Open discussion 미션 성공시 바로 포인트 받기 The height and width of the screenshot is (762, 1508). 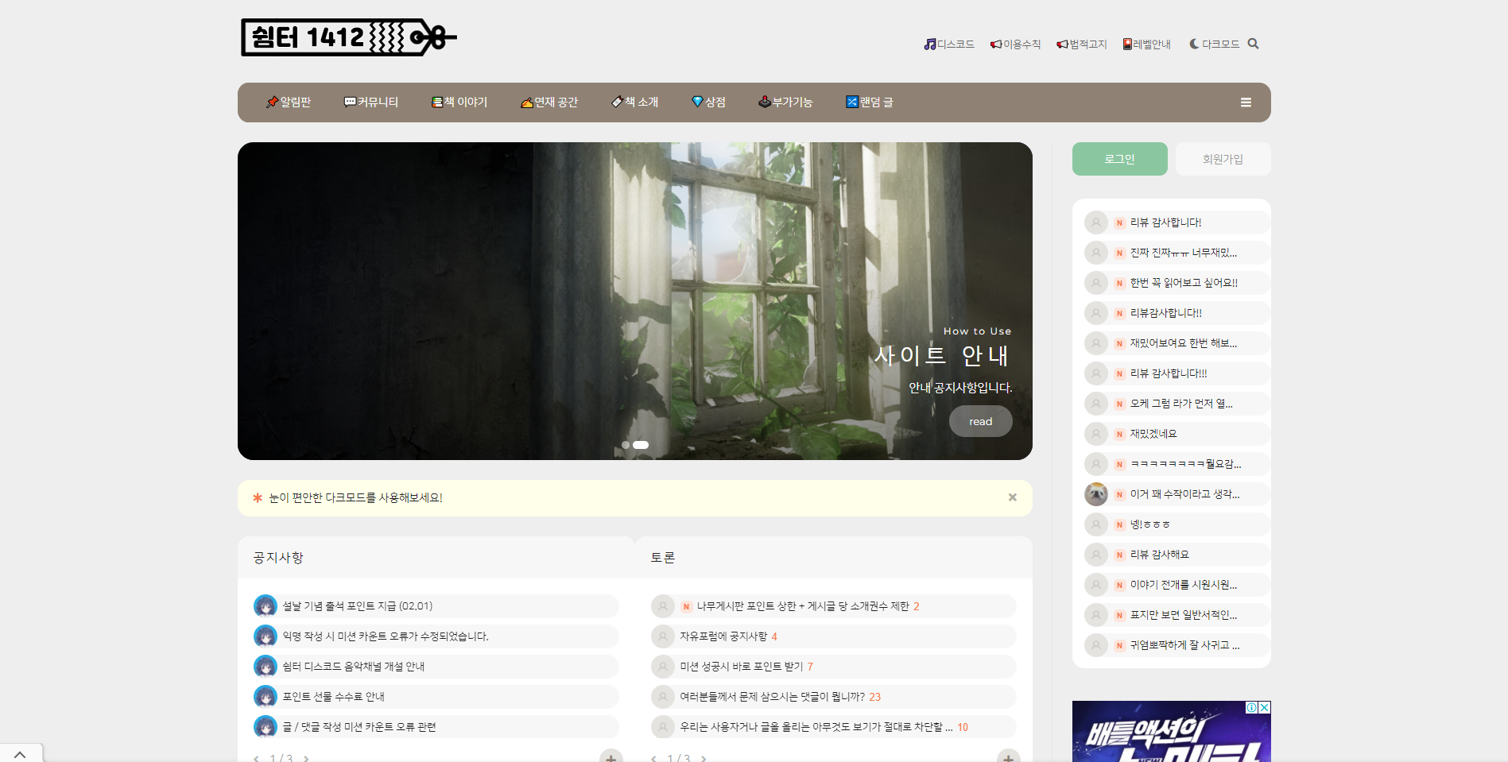click(742, 667)
